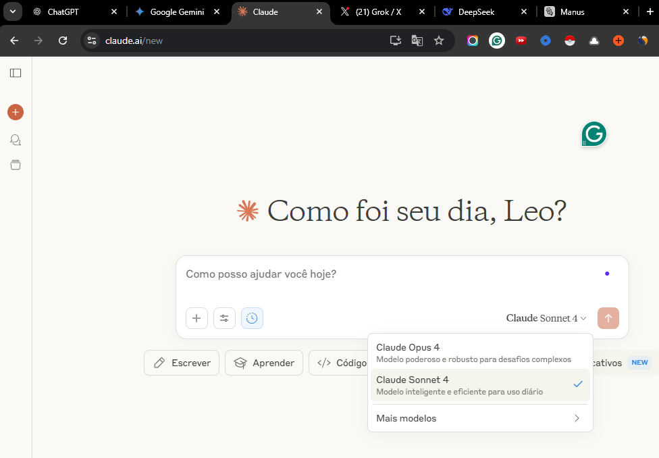659x458 pixels.
Task: Click the Código suggestion button
Action: tap(339, 363)
